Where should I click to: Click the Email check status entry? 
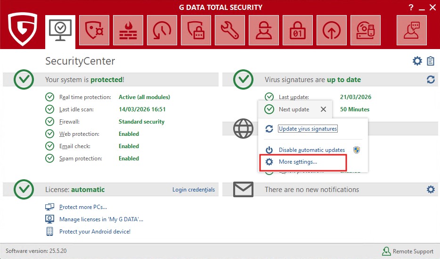pyautogui.click(x=74, y=146)
